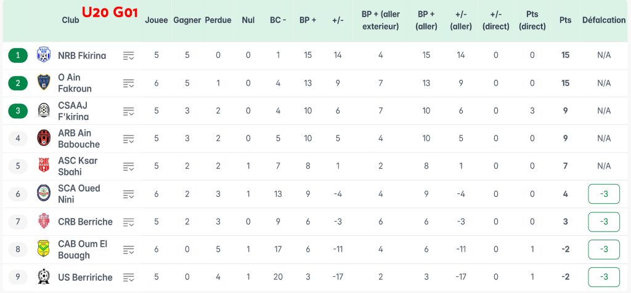Sort by the Gagner column header
631x293 pixels.
[187, 20]
